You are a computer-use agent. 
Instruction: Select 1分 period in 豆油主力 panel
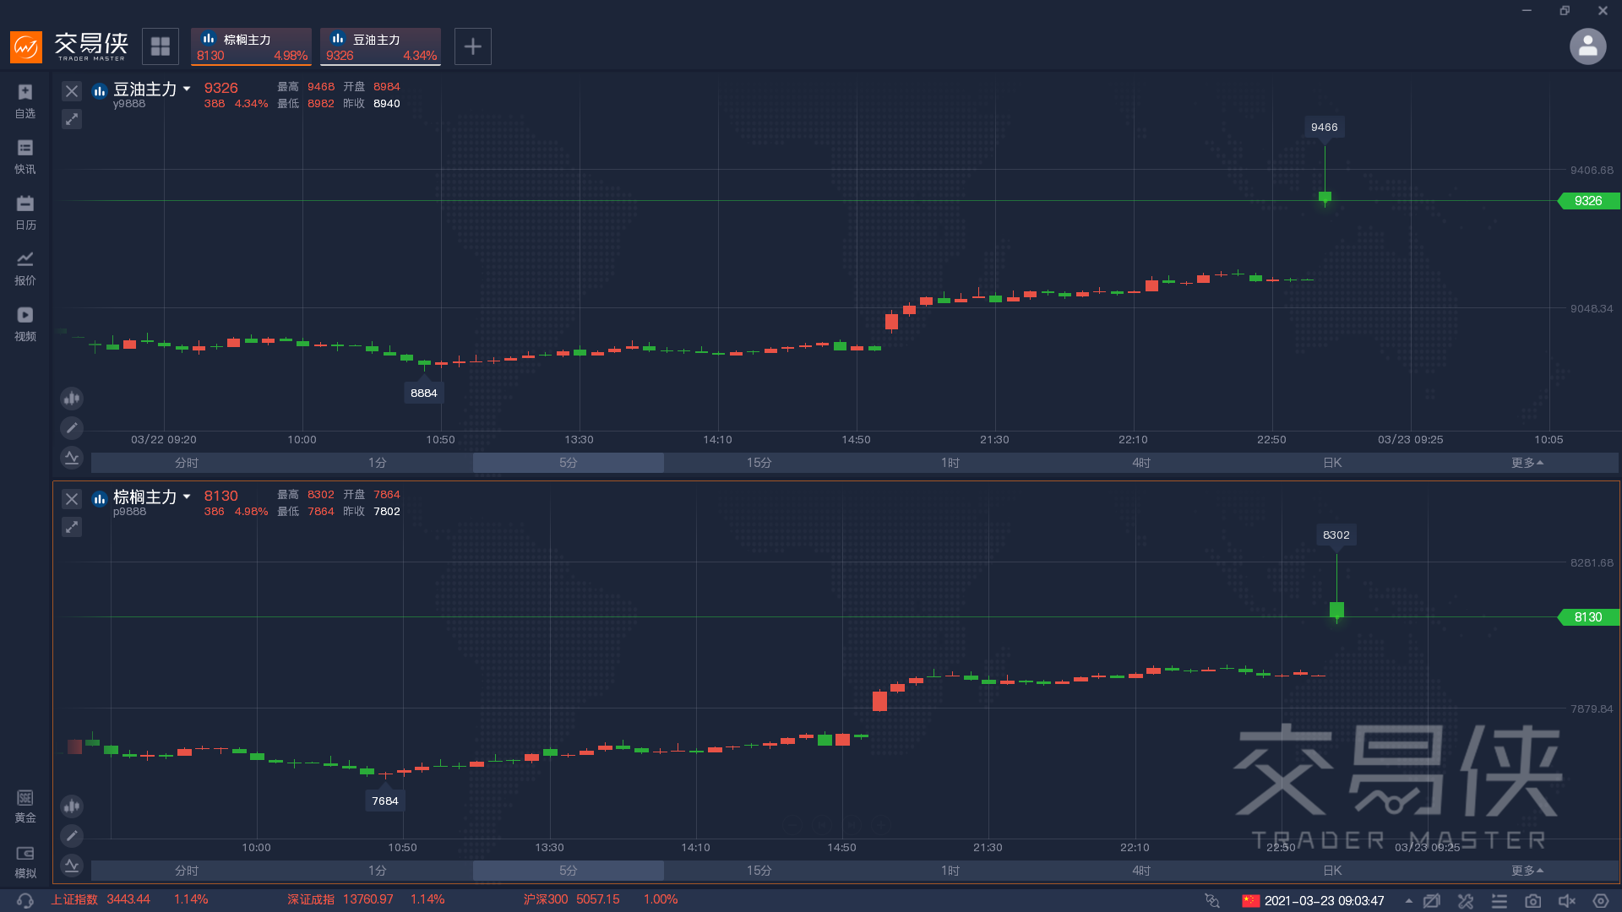378,463
